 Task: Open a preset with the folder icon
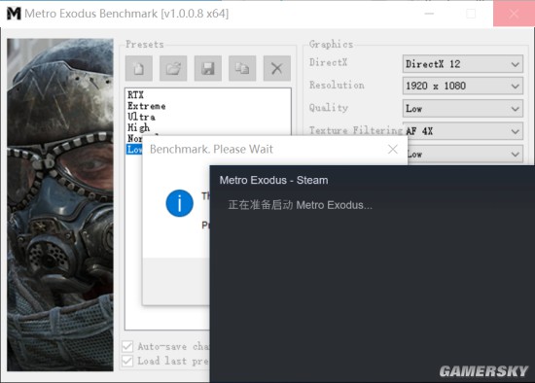173,68
